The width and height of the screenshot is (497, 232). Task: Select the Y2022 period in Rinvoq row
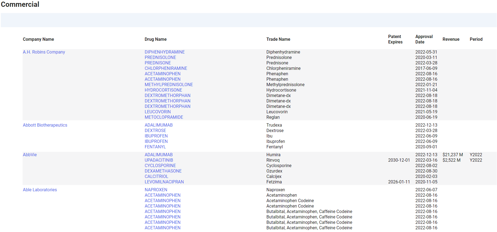pos(476,160)
